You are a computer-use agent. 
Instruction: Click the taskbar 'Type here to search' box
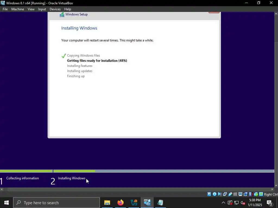click(x=56, y=203)
